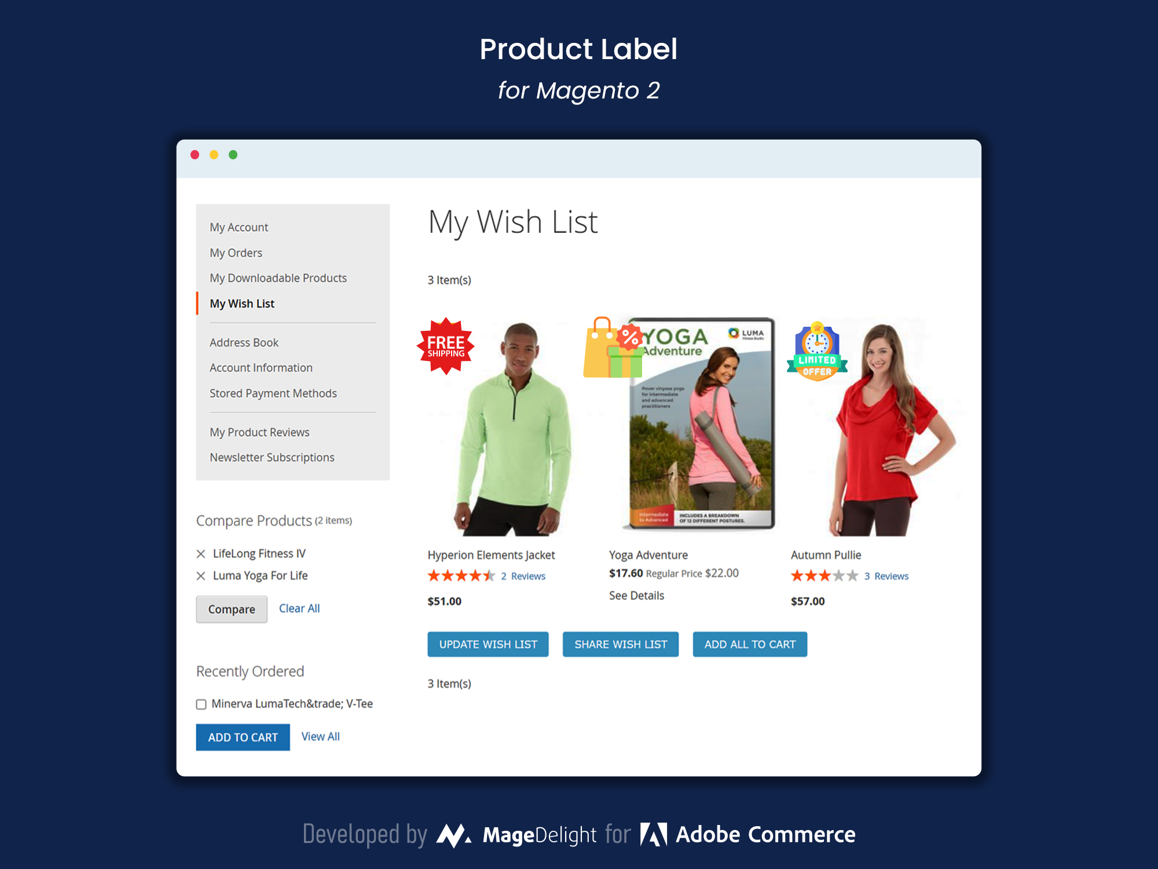Expand My Product Reviews section
The width and height of the screenshot is (1158, 869).
click(259, 430)
